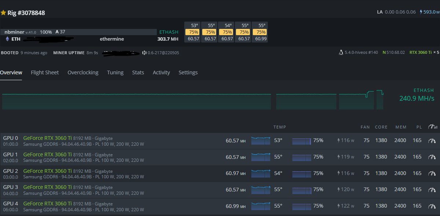Click GPU 4 hashrate 60.99 MH in table

(x=236, y=206)
